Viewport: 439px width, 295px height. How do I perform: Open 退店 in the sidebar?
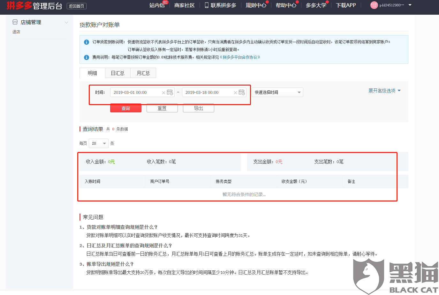click(x=16, y=32)
